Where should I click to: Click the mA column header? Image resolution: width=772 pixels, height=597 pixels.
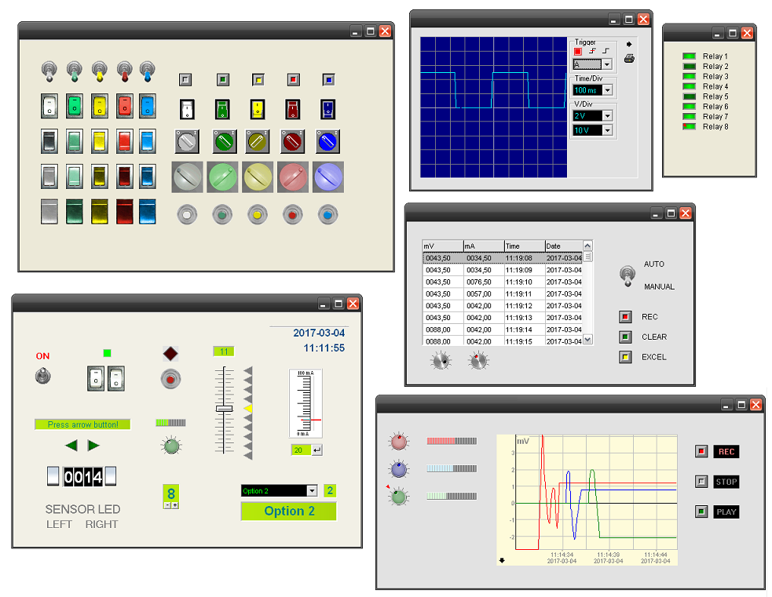point(482,246)
